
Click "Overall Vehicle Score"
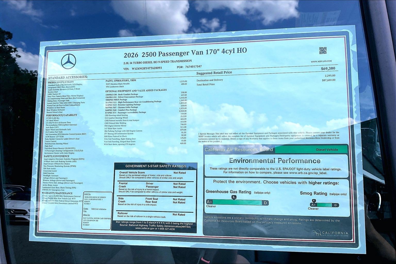[132, 172]
